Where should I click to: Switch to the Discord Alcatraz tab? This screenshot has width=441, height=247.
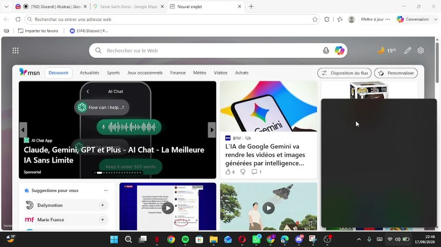[x=52, y=7]
